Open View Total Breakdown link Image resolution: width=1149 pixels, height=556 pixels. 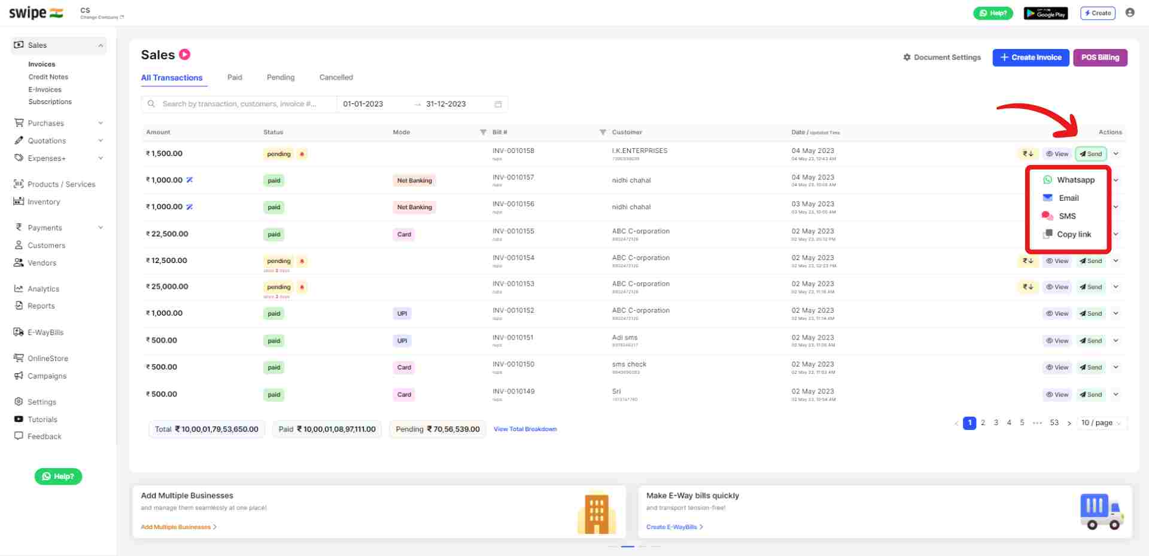(x=525, y=429)
